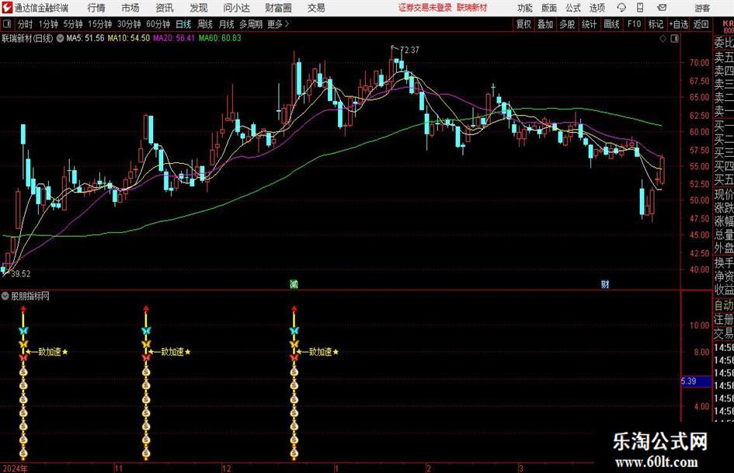Open the 选项 menu
The height and width of the screenshot is (473, 734).
[597, 8]
